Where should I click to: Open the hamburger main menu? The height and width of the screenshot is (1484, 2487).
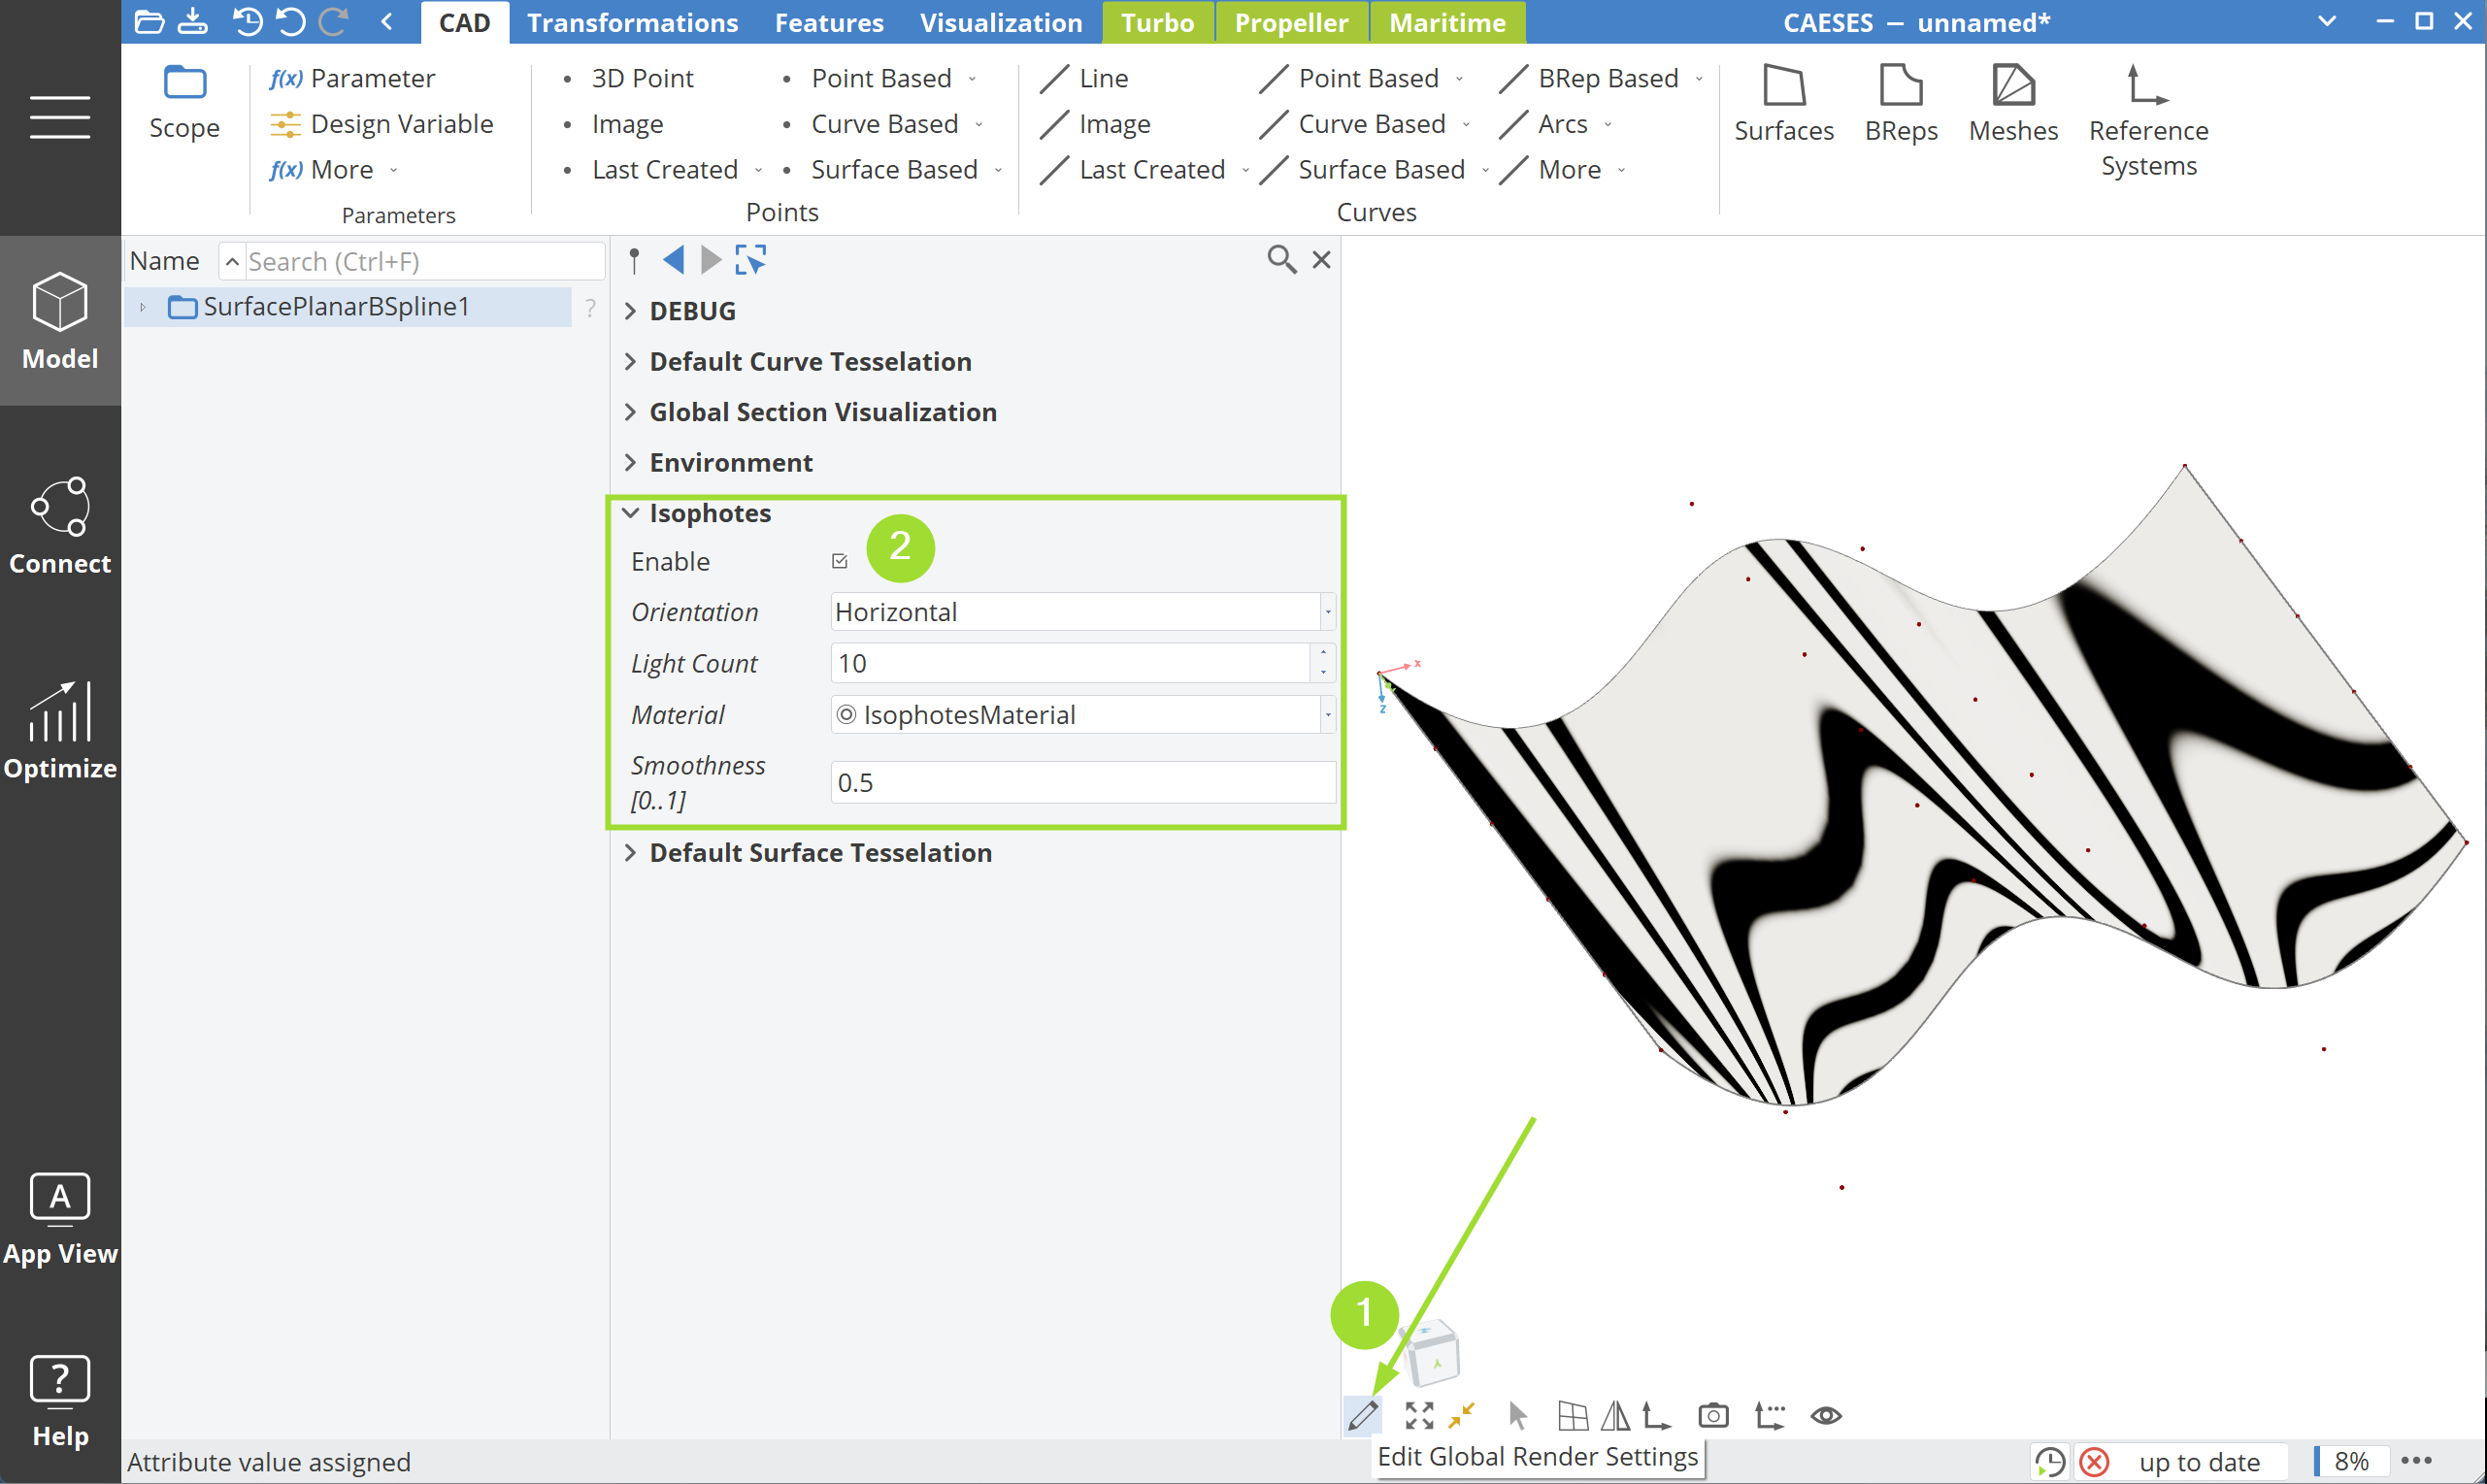pyautogui.click(x=60, y=117)
